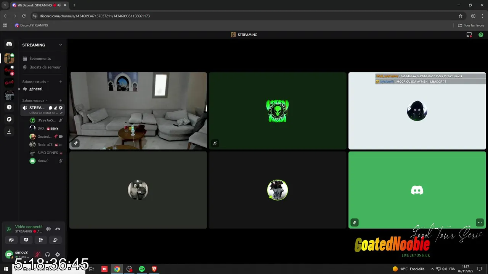Viewport: 488px width, 274px height.
Task: Open Discord help question mark icon
Action: [481, 35]
